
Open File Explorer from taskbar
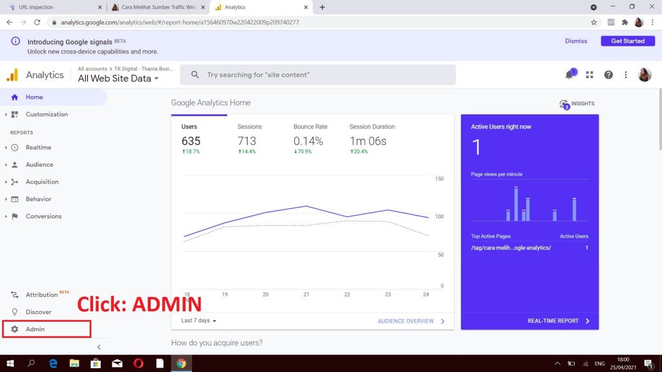pyautogui.click(x=74, y=364)
